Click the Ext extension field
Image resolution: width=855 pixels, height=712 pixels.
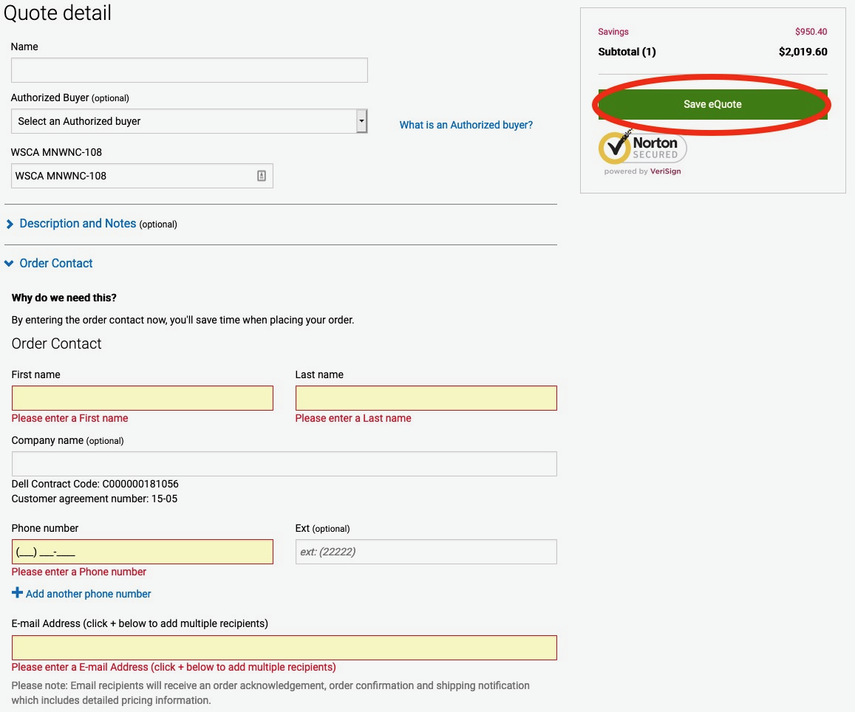pyautogui.click(x=426, y=552)
